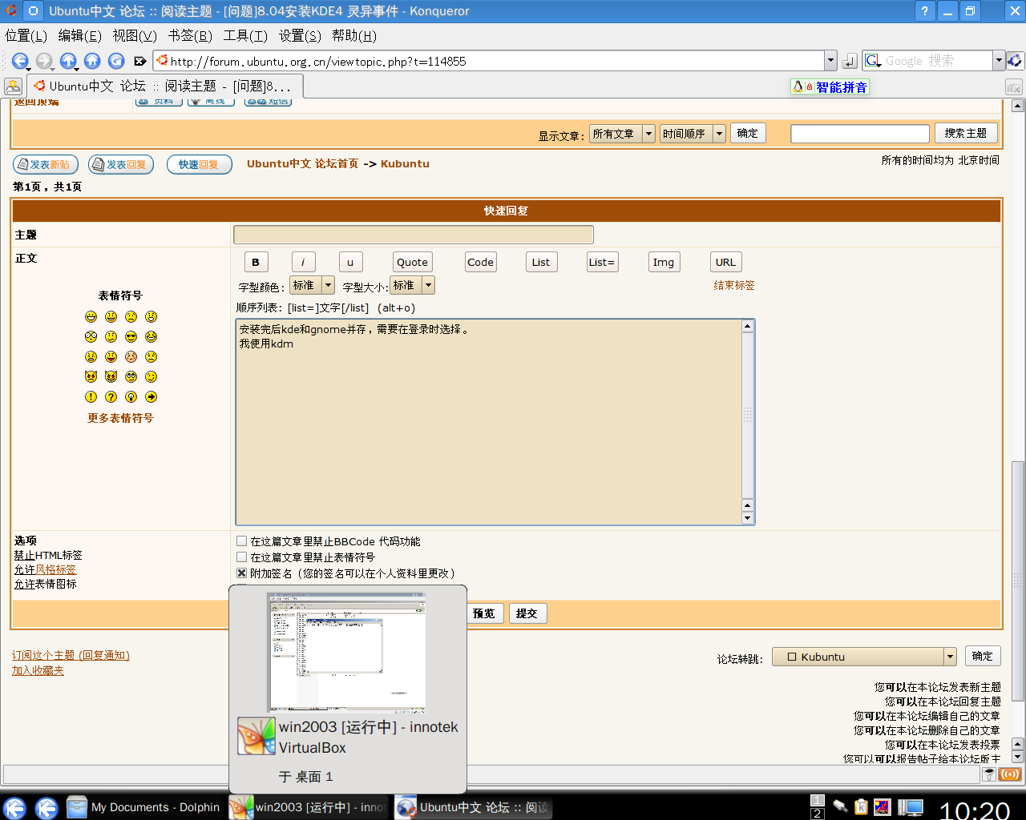This screenshot has width=1026, height=820.
Task: Insert the light bulb idea emoticon
Action: pyautogui.click(x=131, y=397)
